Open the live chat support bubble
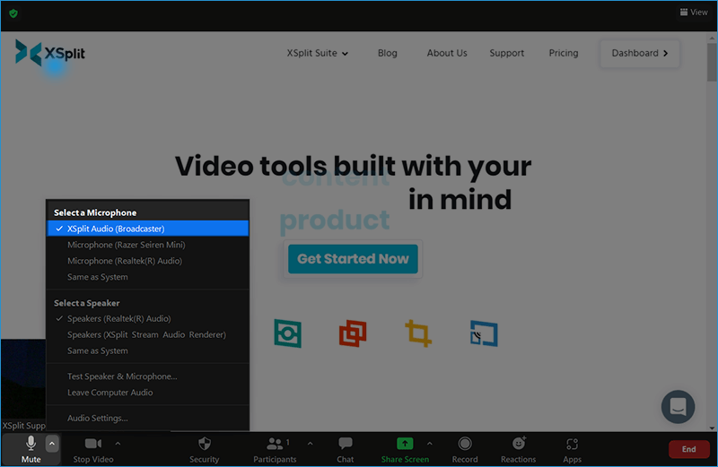This screenshot has width=718, height=467. coord(678,407)
